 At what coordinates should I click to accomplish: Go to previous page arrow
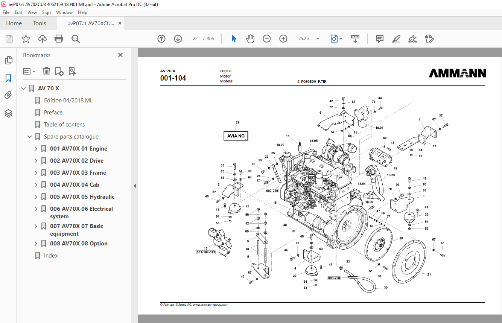point(161,39)
